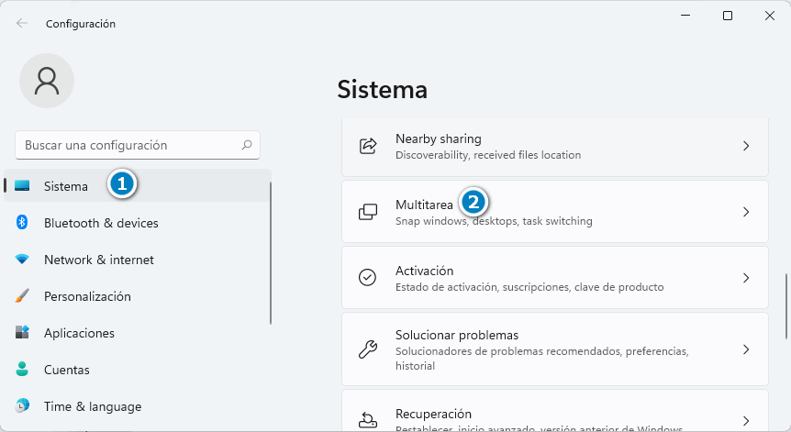Expand Recuperación chevron arrow
791x432 pixels.
746,420
